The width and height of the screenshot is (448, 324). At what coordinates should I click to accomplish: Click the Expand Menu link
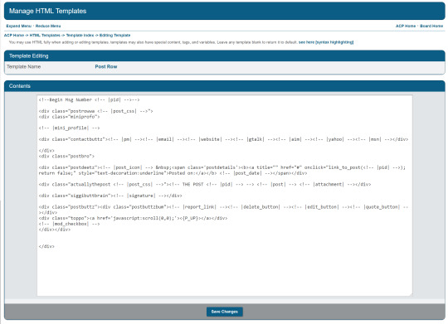(18, 26)
